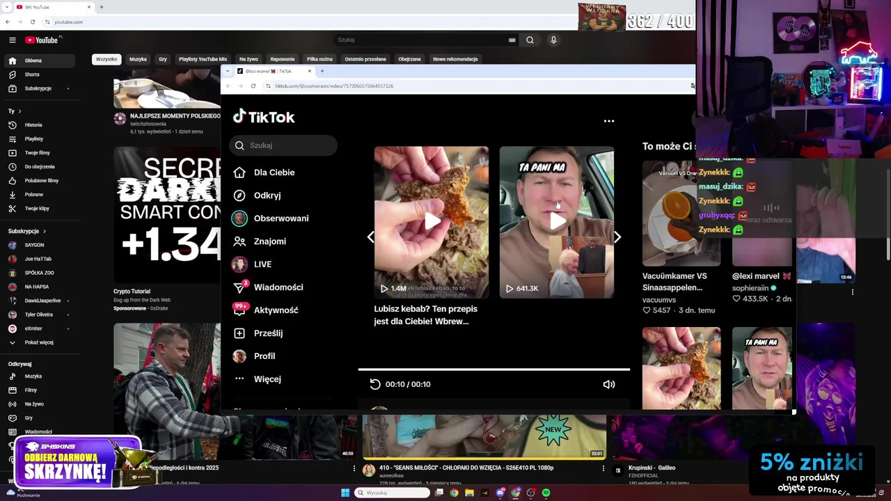Expand the Subskrypcje section header
The height and width of the screenshot is (501, 891).
[x=27, y=231]
